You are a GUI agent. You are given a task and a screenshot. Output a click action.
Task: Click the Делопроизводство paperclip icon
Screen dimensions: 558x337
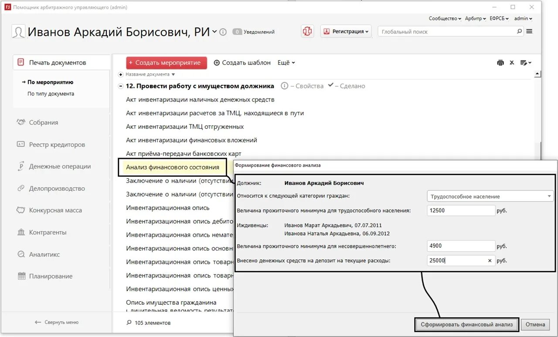pyautogui.click(x=21, y=188)
